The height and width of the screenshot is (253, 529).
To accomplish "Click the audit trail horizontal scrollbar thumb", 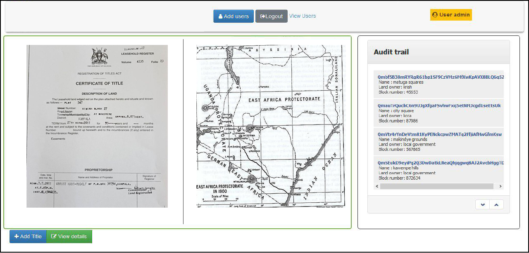I will click(x=436, y=186).
